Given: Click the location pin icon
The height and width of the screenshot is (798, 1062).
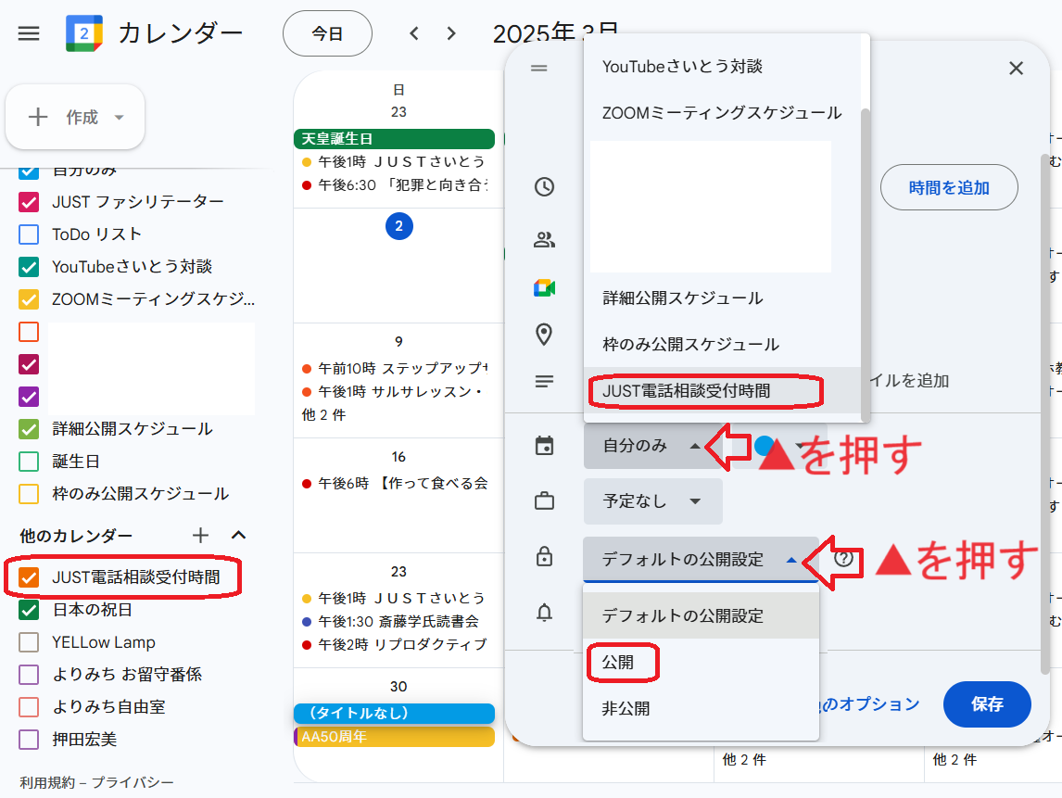Looking at the screenshot, I should point(544,335).
